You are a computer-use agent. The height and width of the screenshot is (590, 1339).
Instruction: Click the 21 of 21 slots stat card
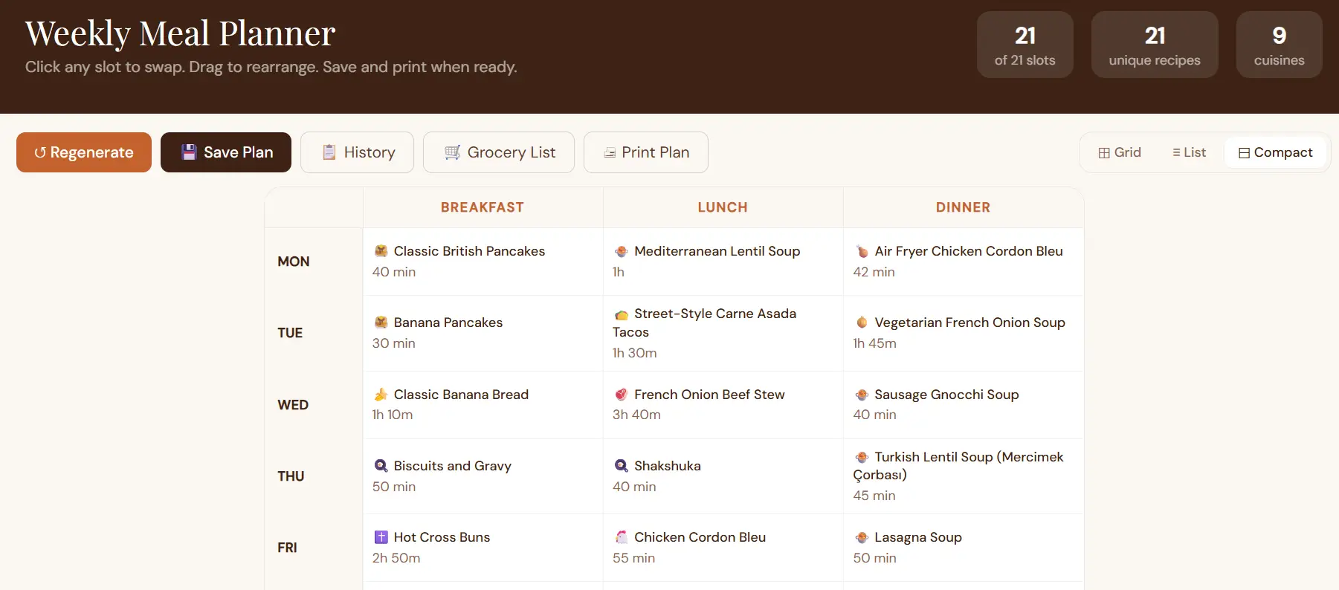tap(1025, 45)
